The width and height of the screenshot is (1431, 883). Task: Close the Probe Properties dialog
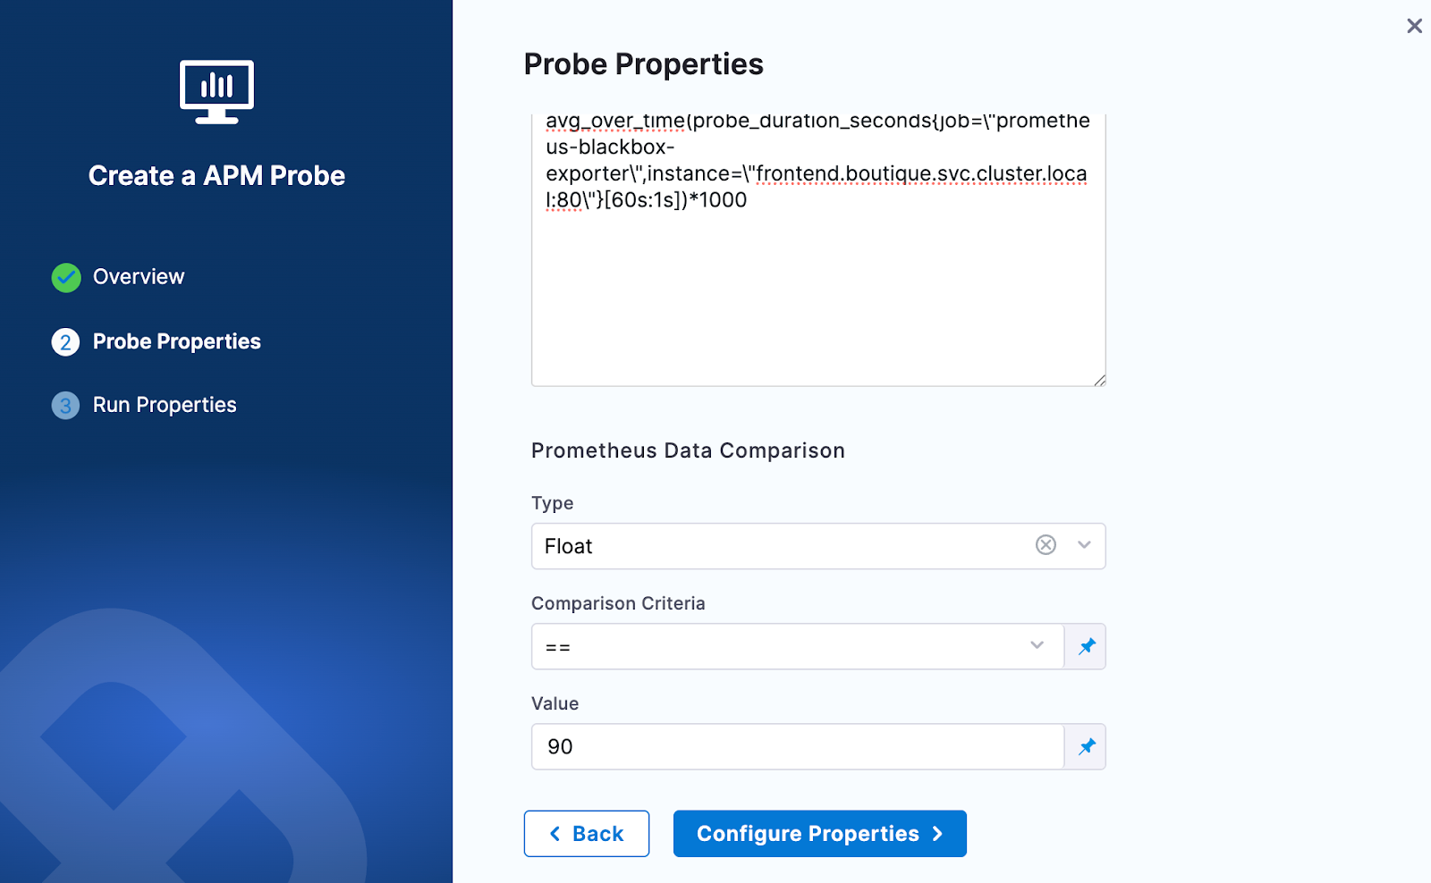[x=1414, y=26]
